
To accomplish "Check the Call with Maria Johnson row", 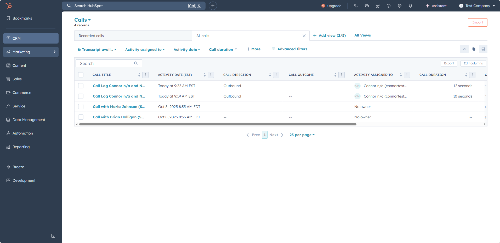I will pyautogui.click(x=81, y=107).
